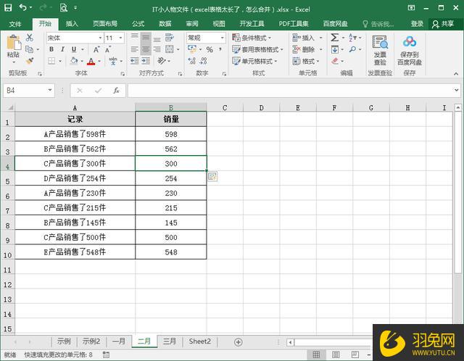Click the Clear eraser icon
Viewport: 464px width, 361px height.
tap(335, 61)
